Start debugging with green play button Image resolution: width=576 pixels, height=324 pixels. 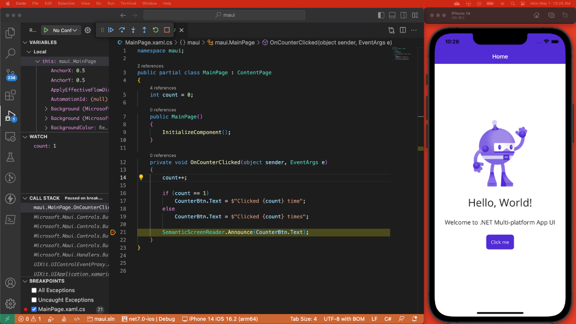46,30
